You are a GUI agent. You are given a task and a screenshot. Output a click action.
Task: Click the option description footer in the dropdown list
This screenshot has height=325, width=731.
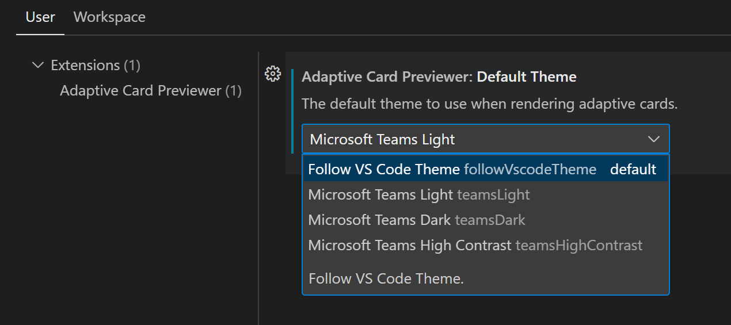click(x=386, y=279)
